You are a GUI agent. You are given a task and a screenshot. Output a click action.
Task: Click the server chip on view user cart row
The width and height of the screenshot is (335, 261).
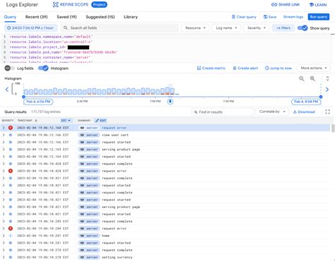coord(89,135)
